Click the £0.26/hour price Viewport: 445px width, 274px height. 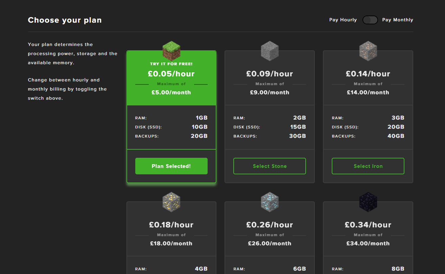point(270,225)
